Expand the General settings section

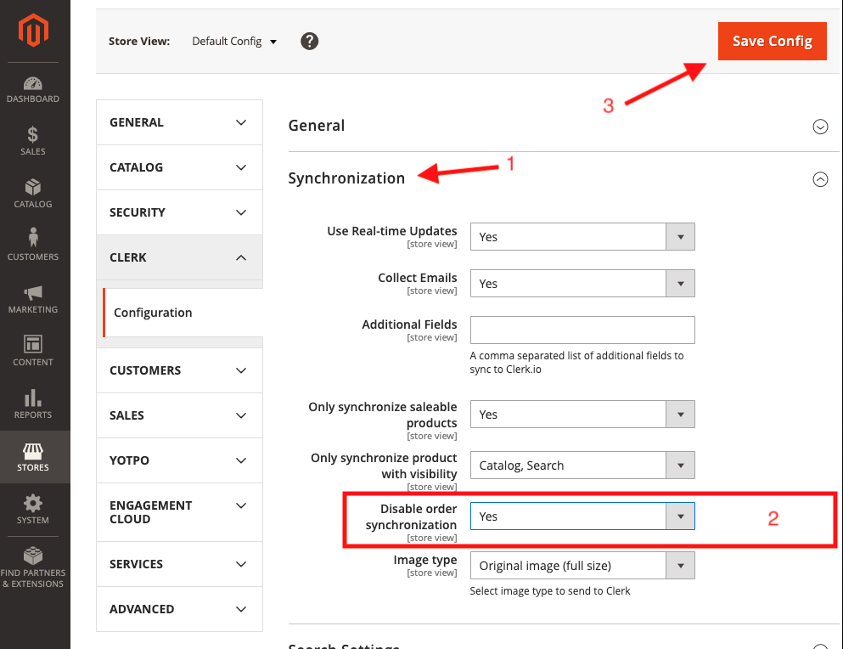tap(820, 127)
